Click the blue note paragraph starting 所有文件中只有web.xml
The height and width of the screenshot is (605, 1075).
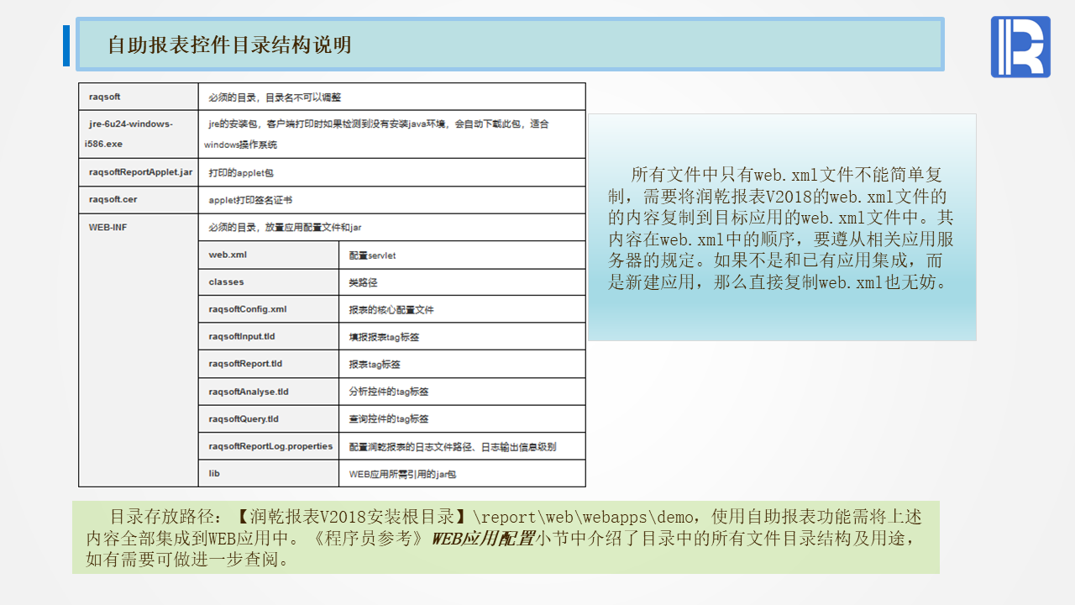(782, 228)
